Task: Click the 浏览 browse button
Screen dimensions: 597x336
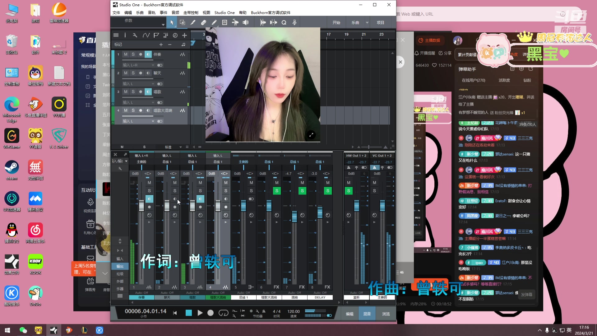Action: point(386,314)
